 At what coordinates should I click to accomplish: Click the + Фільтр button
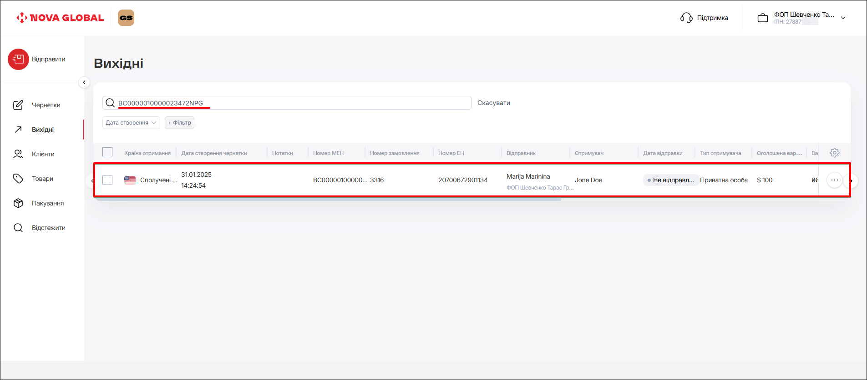(x=179, y=123)
